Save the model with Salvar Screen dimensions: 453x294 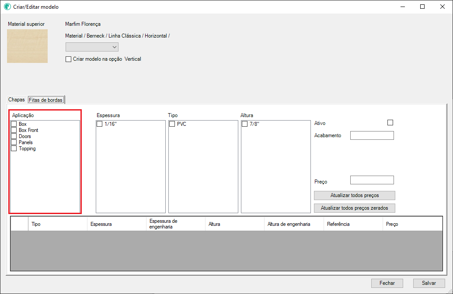pos(429,283)
